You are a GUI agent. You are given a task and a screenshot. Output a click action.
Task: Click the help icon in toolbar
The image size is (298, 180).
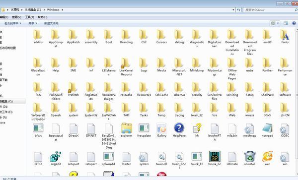(x=294, y=23)
